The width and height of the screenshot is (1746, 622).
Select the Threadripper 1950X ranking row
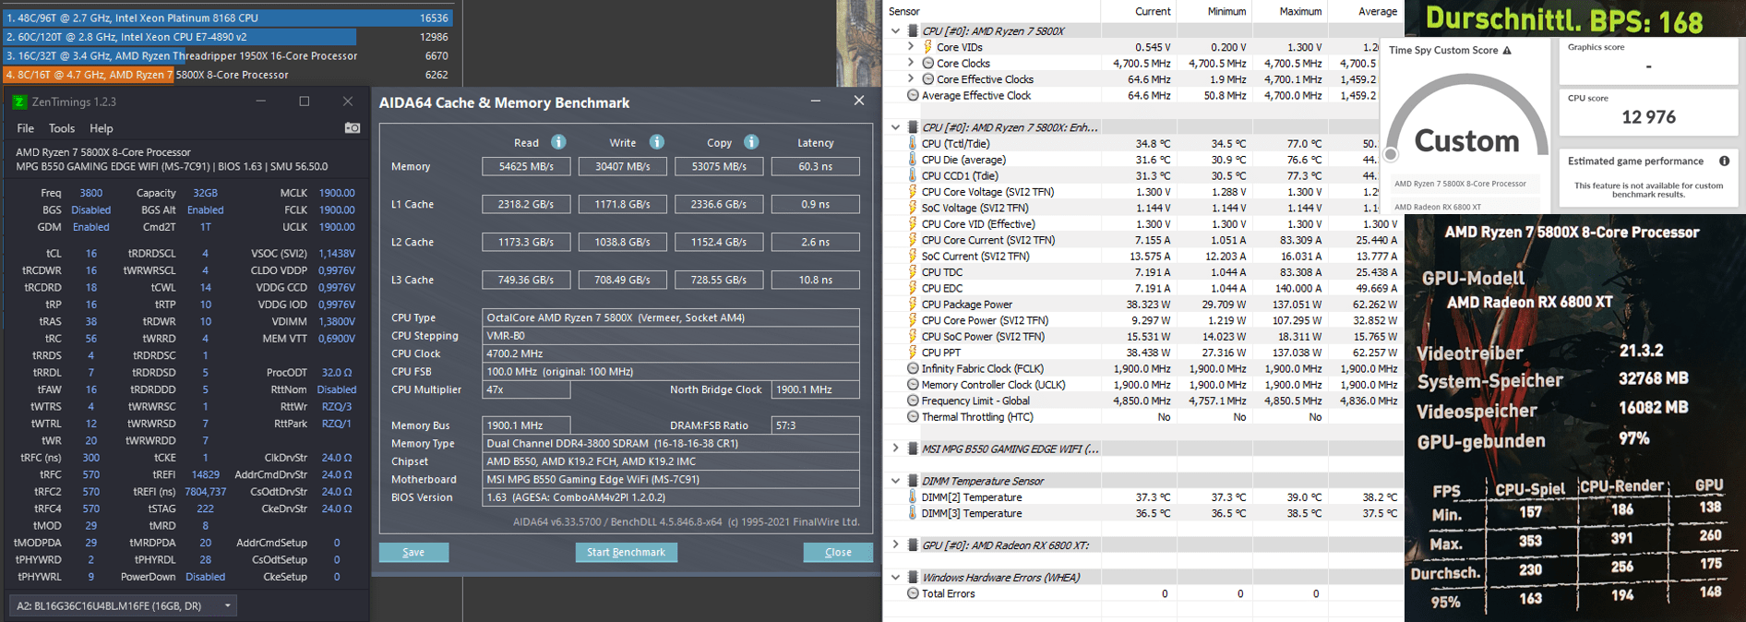point(226,56)
